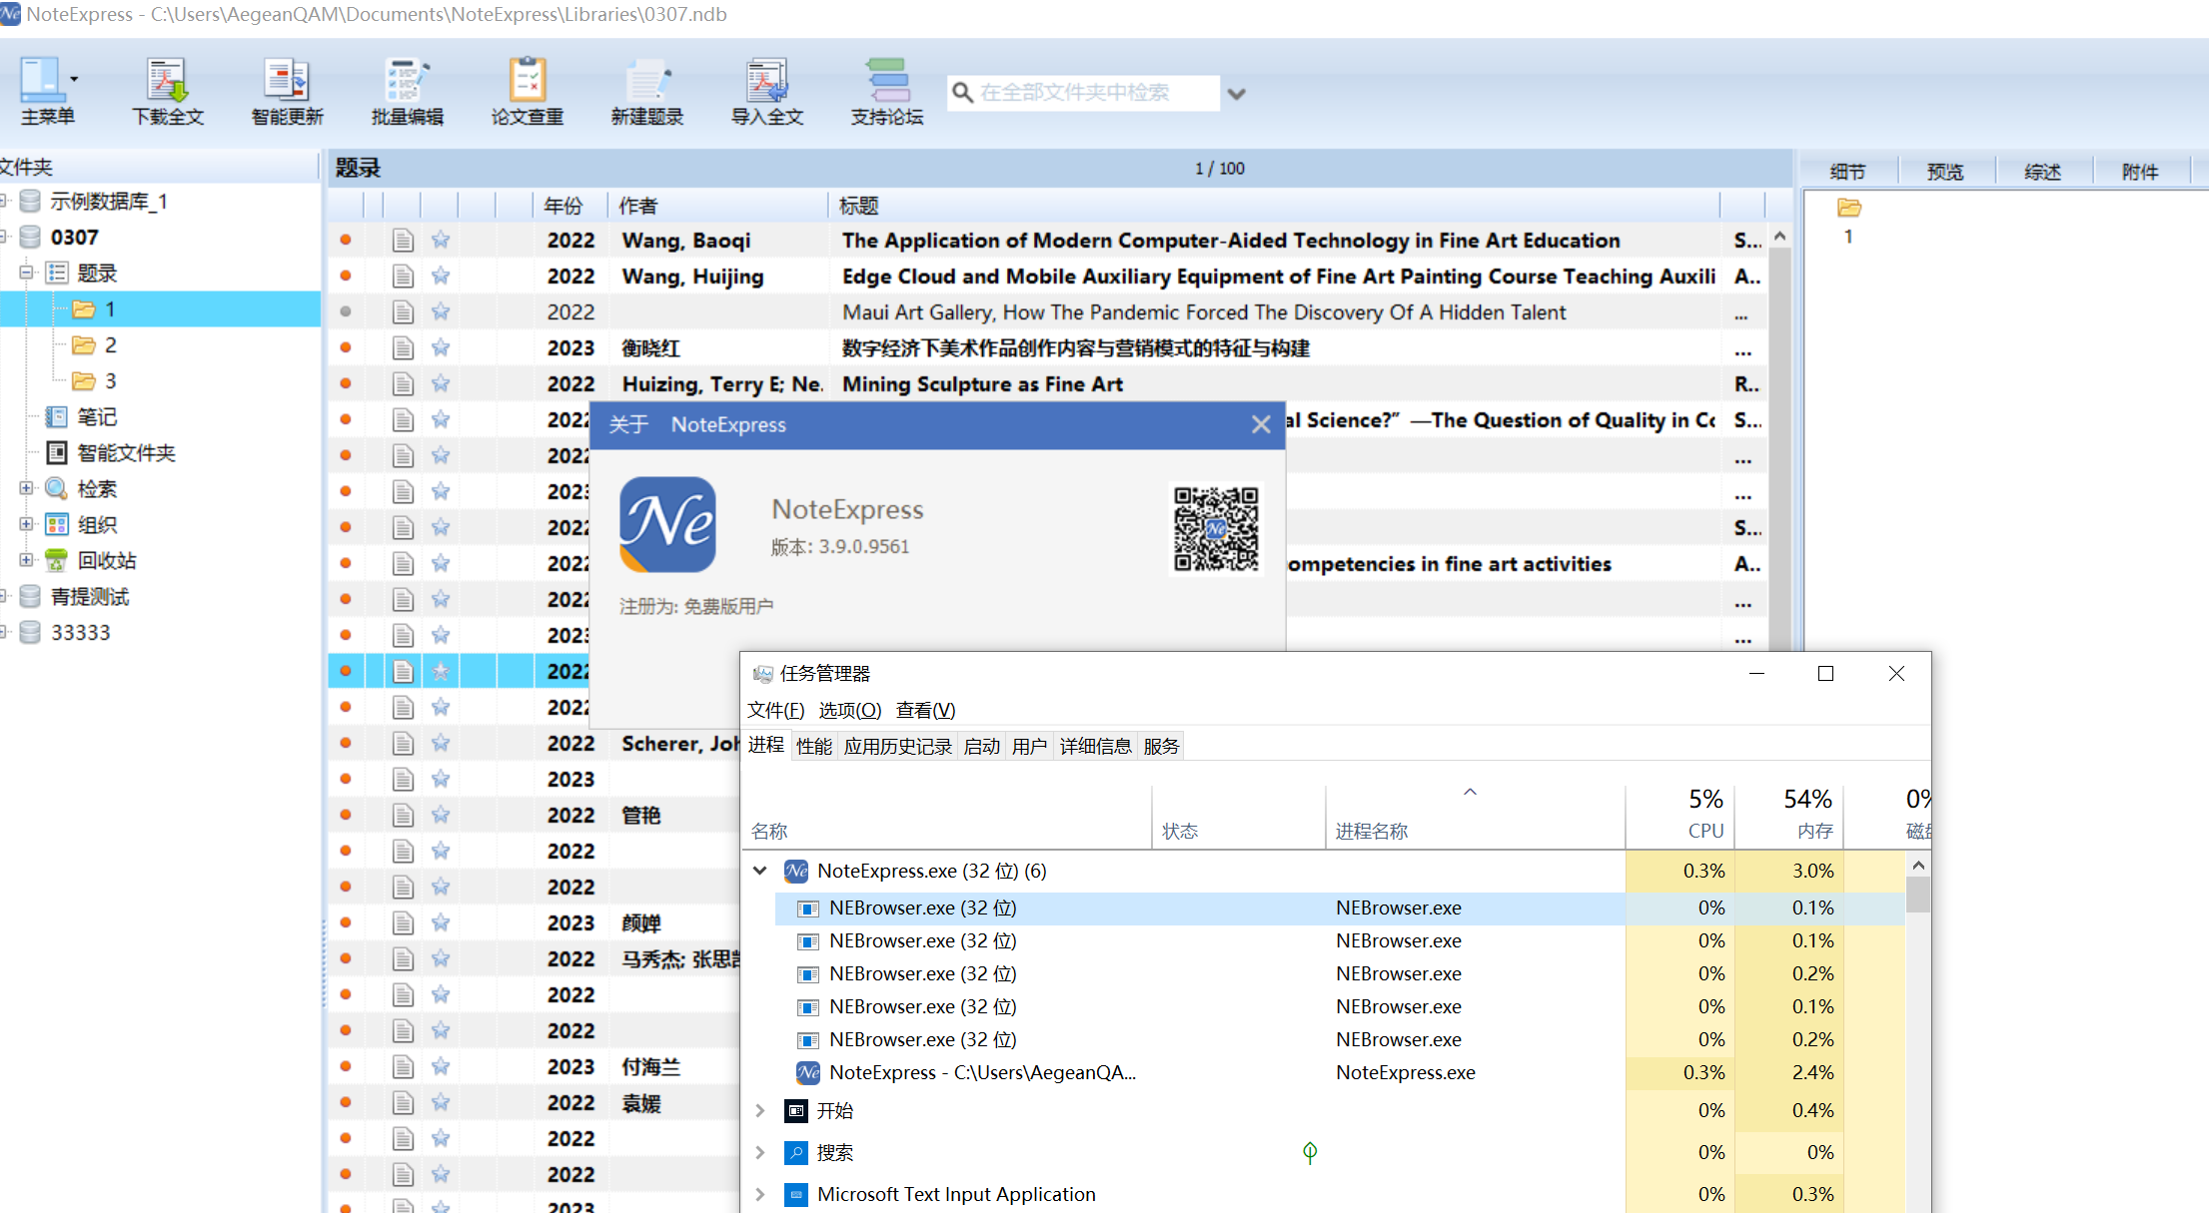The height and width of the screenshot is (1213, 2209).
Task: Open folder 2 under 题录
Action: (x=95, y=345)
